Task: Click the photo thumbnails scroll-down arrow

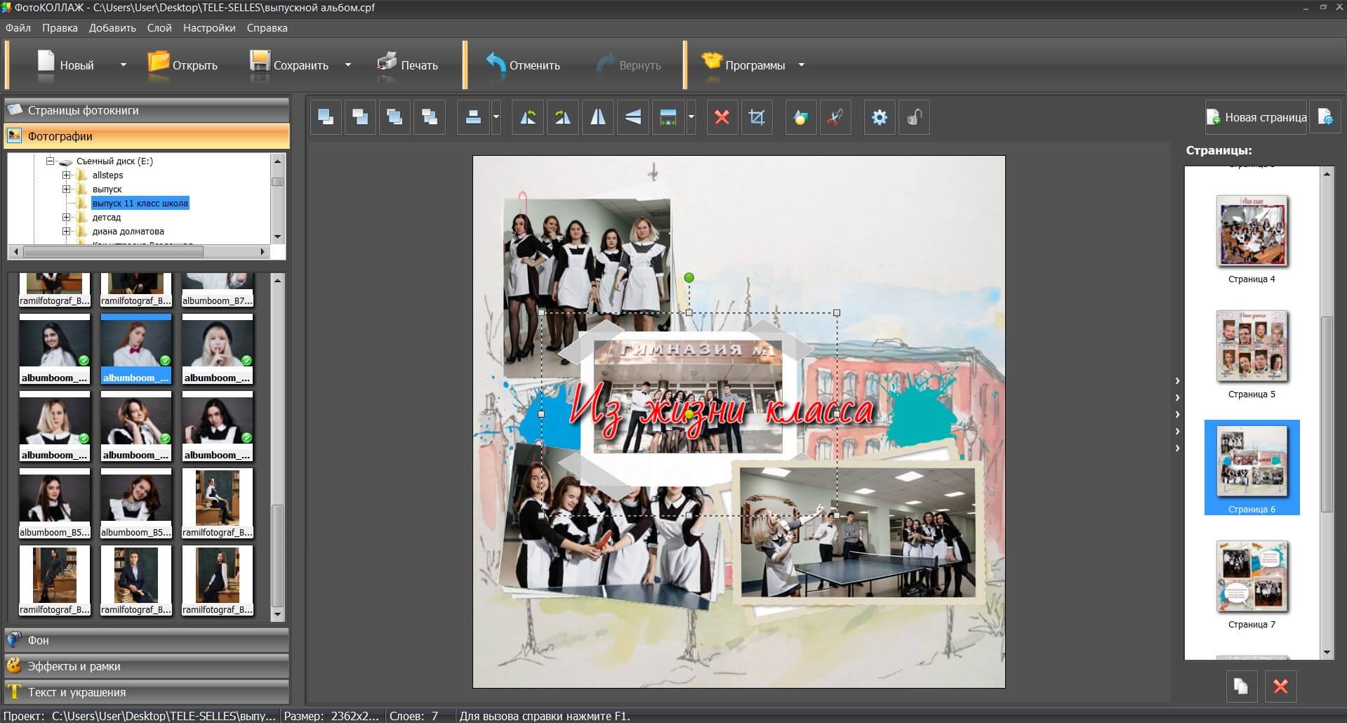Action: [x=277, y=615]
